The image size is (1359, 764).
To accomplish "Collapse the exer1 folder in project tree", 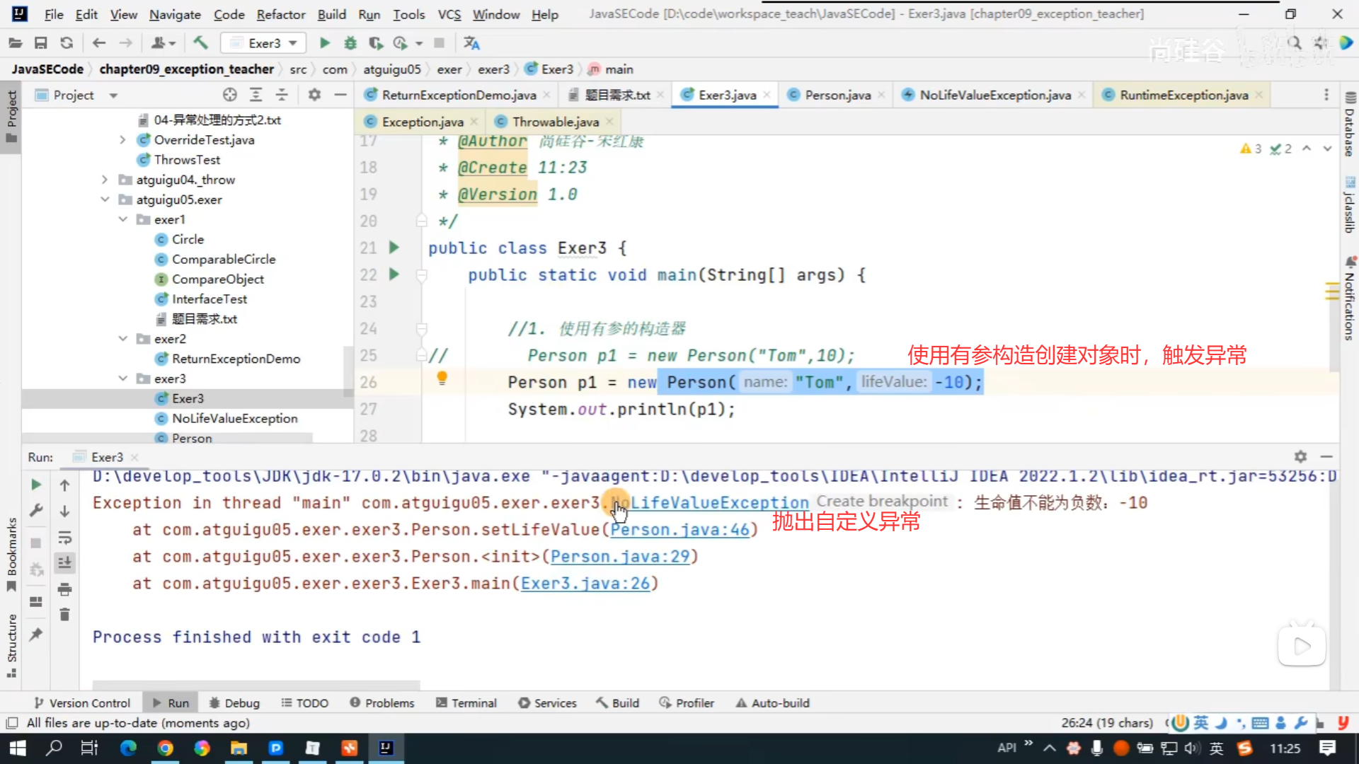I will 122,219.
